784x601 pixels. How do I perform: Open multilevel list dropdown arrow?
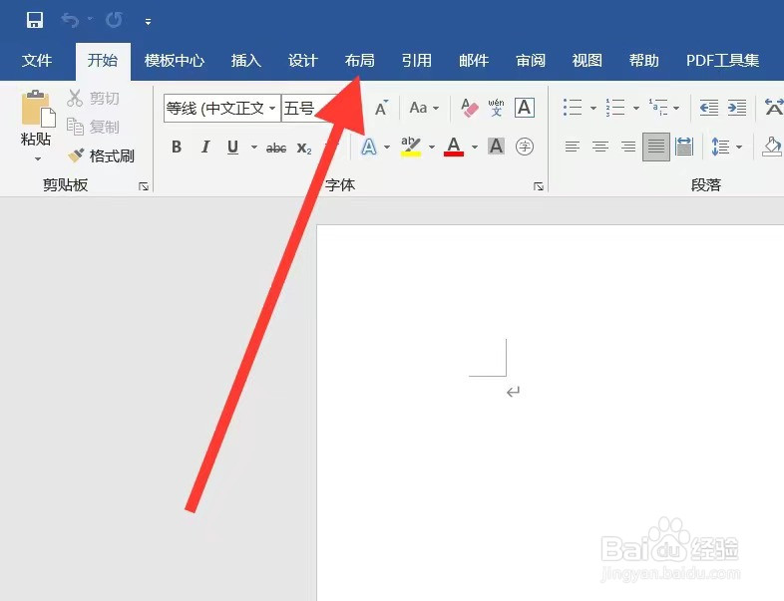pos(676,108)
